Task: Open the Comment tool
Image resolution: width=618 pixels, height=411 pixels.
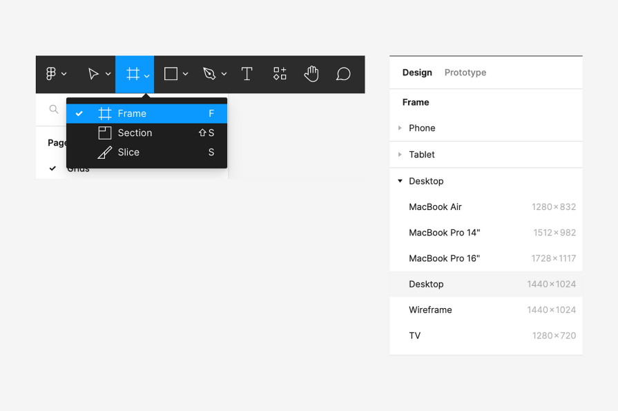Action: (343, 73)
